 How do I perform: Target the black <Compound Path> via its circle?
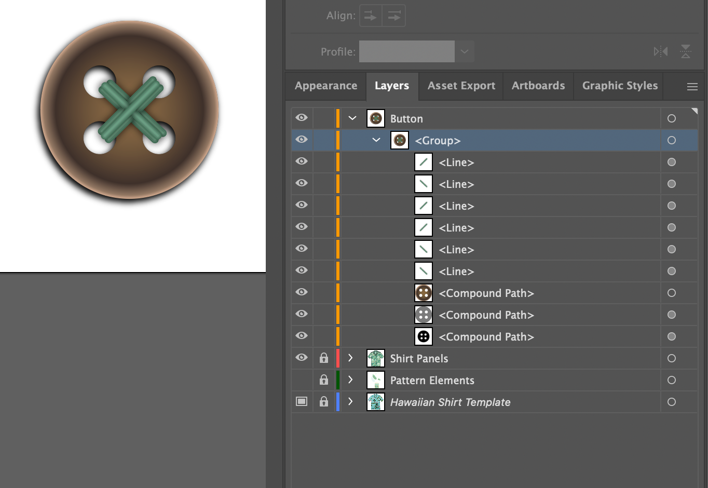click(672, 336)
